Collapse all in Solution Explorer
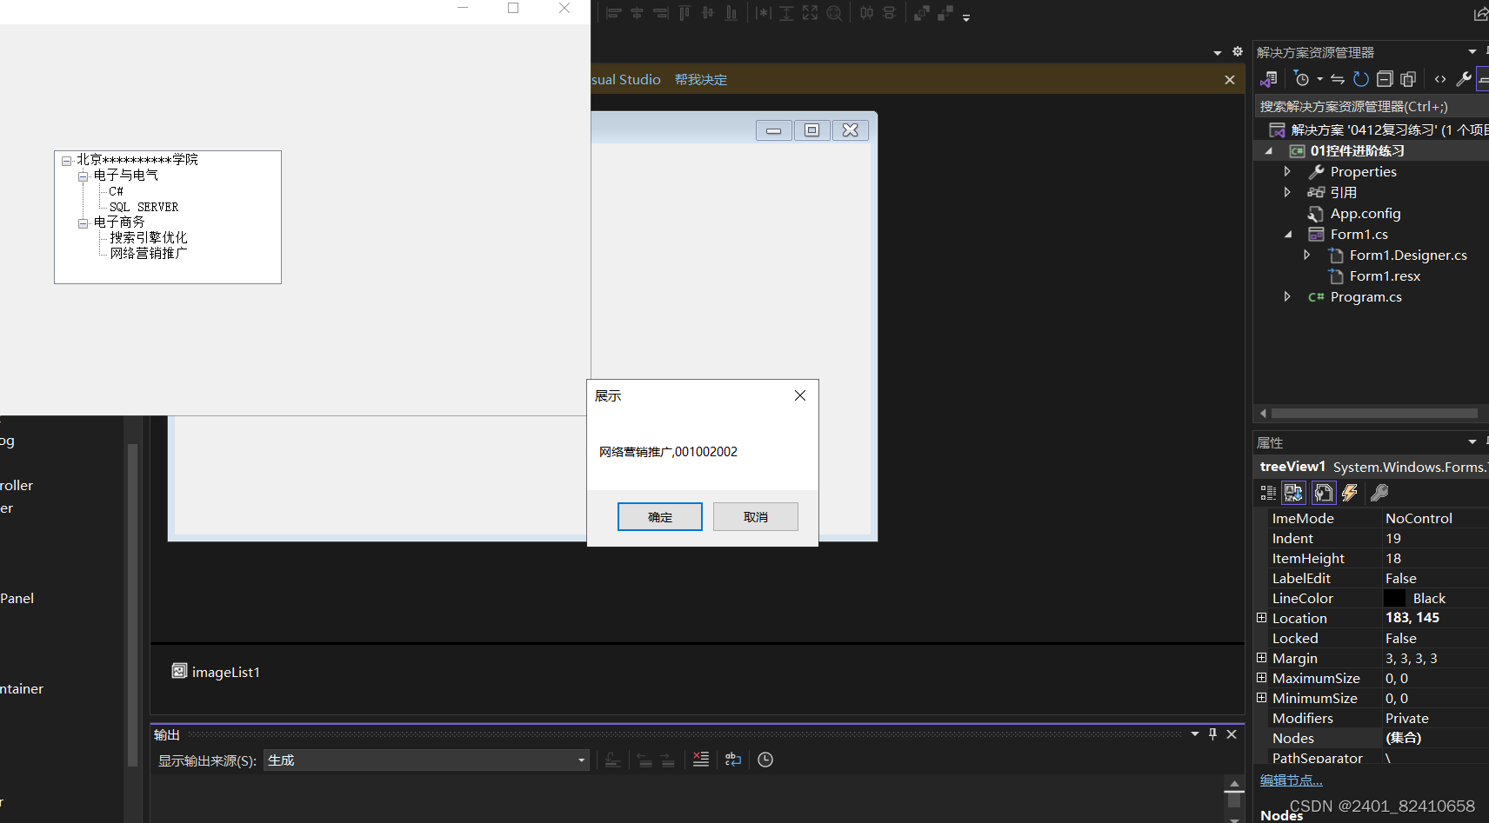The image size is (1489, 823). coord(1385,79)
